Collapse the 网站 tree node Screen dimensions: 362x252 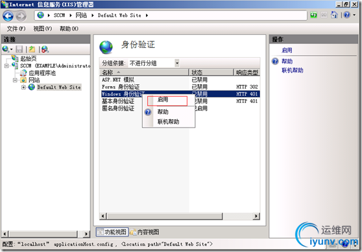[x=15, y=80]
